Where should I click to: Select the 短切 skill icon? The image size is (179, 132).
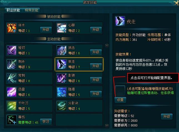click(x=11, y=50)
